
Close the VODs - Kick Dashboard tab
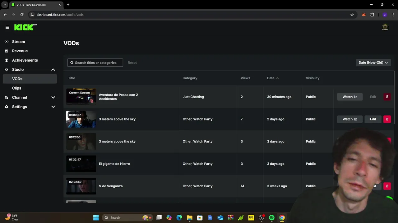click(x=60, y=5)
